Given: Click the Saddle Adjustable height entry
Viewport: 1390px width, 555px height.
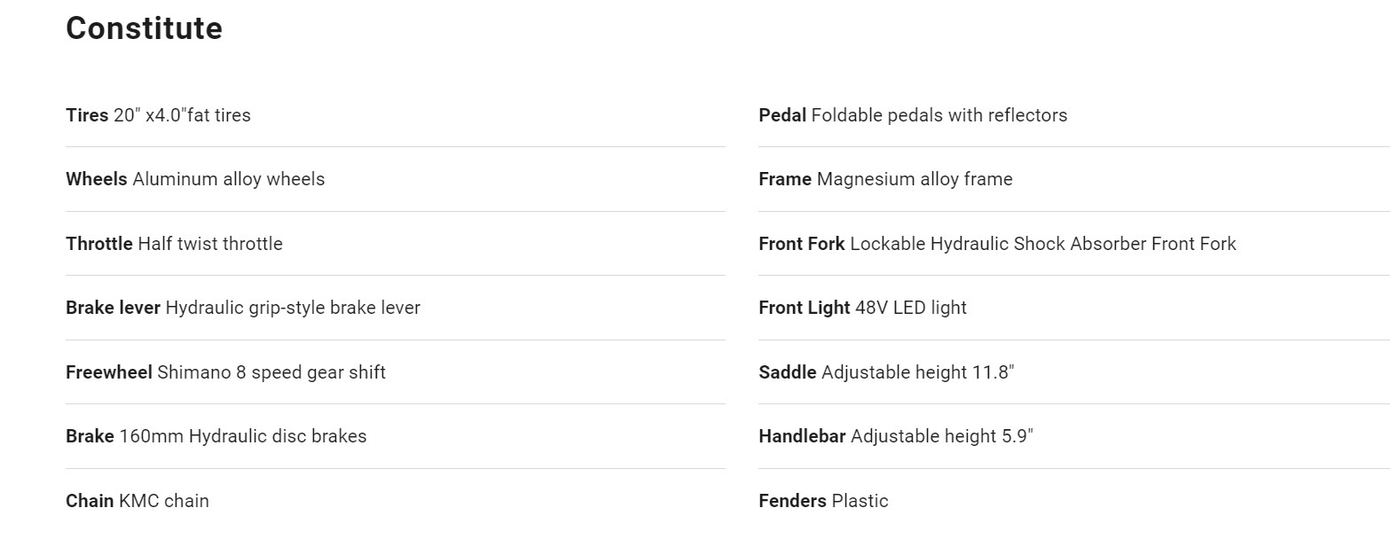Looking at the screenshot, I should pyautogui.click(x=886, y=372).
